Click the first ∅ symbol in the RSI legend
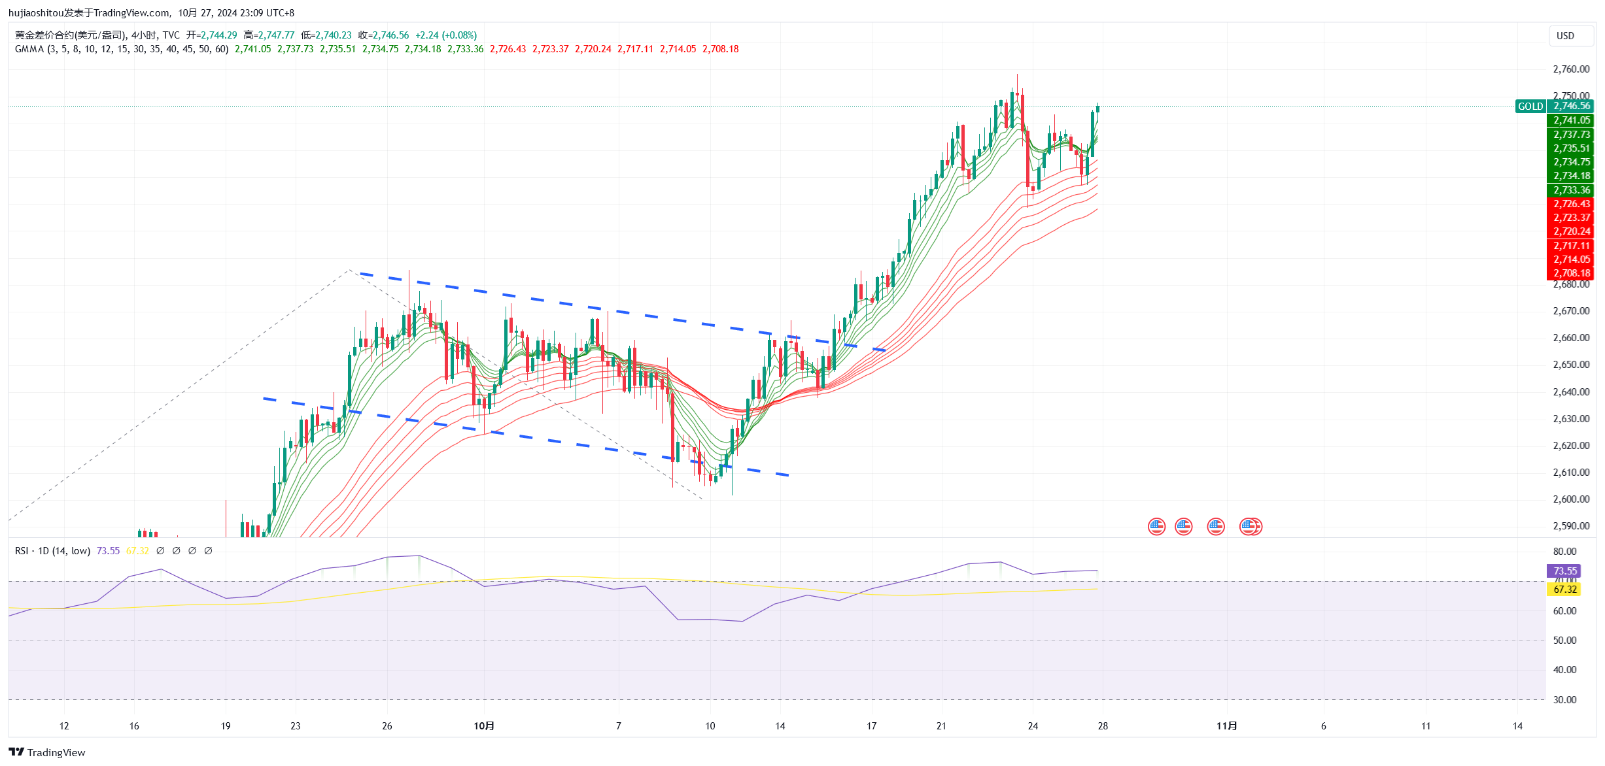The height and width of the screenshot is (766, 1605). click(x=160, y=551)
